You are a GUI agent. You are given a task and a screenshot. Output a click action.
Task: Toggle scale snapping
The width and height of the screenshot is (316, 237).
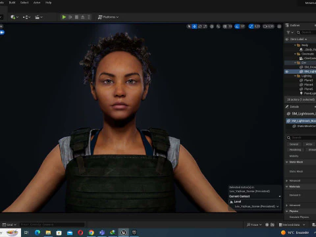251,26
